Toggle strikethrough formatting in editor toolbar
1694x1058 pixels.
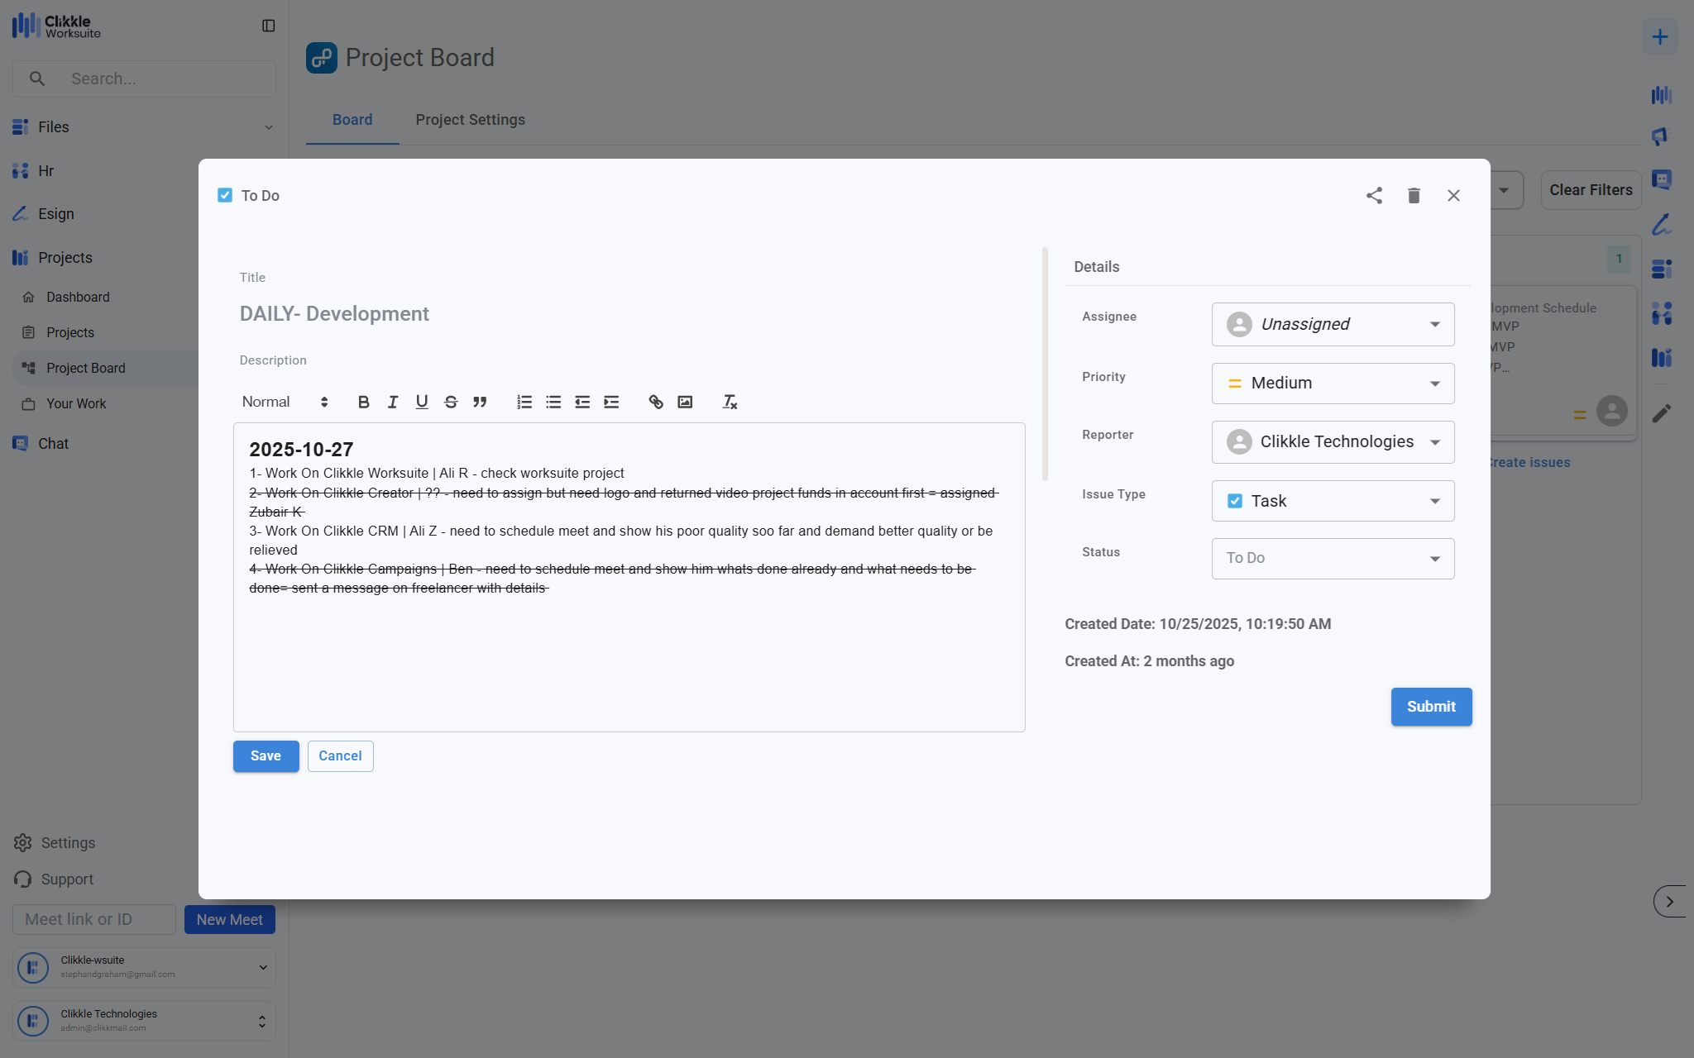click(451, 402)
